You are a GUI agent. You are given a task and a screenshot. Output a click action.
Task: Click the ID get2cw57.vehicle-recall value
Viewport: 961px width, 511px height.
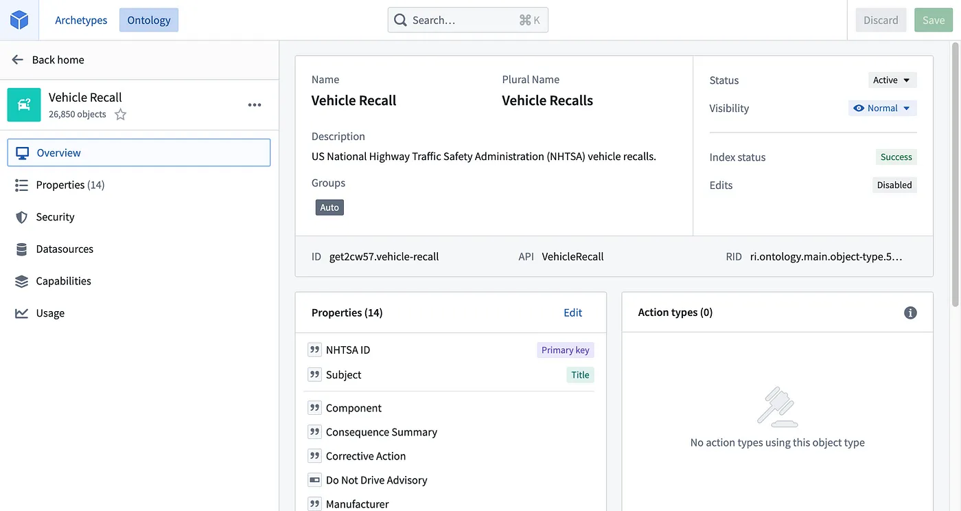click(x=384, y=256)
